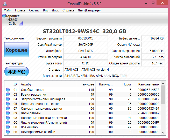Screen dimensions: 170x140
Task: Close the CrystalDiskInfo window
Action: [x=162, y=3]
